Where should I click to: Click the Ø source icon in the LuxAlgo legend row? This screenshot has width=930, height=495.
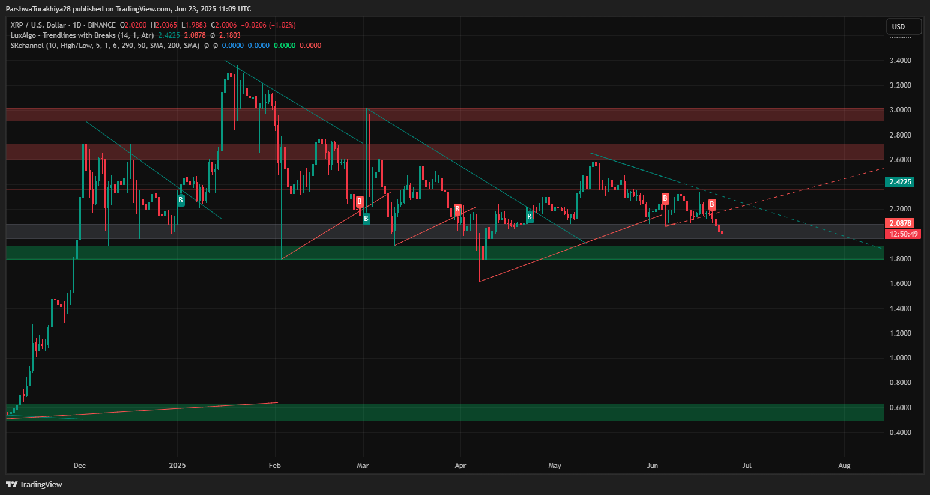212,35
